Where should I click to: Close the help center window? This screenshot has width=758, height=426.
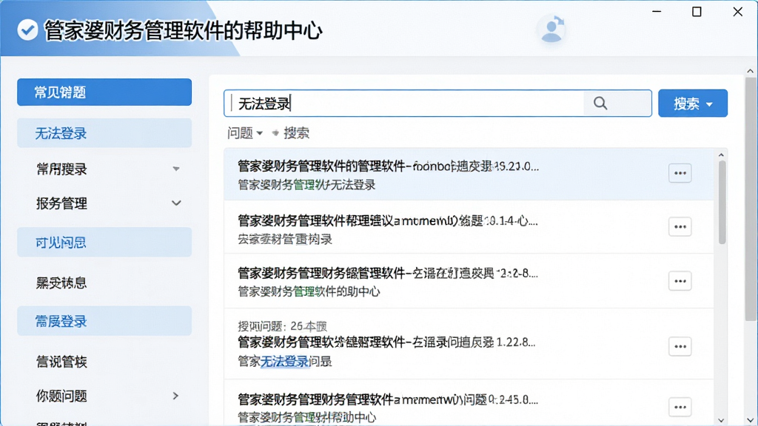coord(738,12)
